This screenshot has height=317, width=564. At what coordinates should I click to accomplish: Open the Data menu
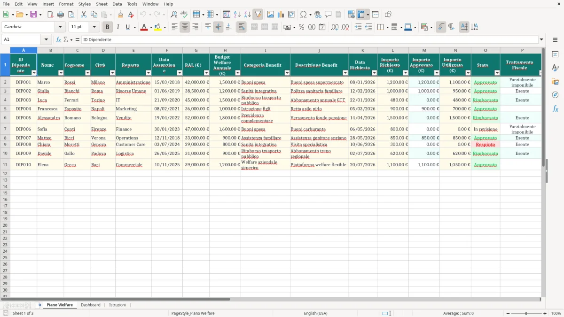pos(117,4)
